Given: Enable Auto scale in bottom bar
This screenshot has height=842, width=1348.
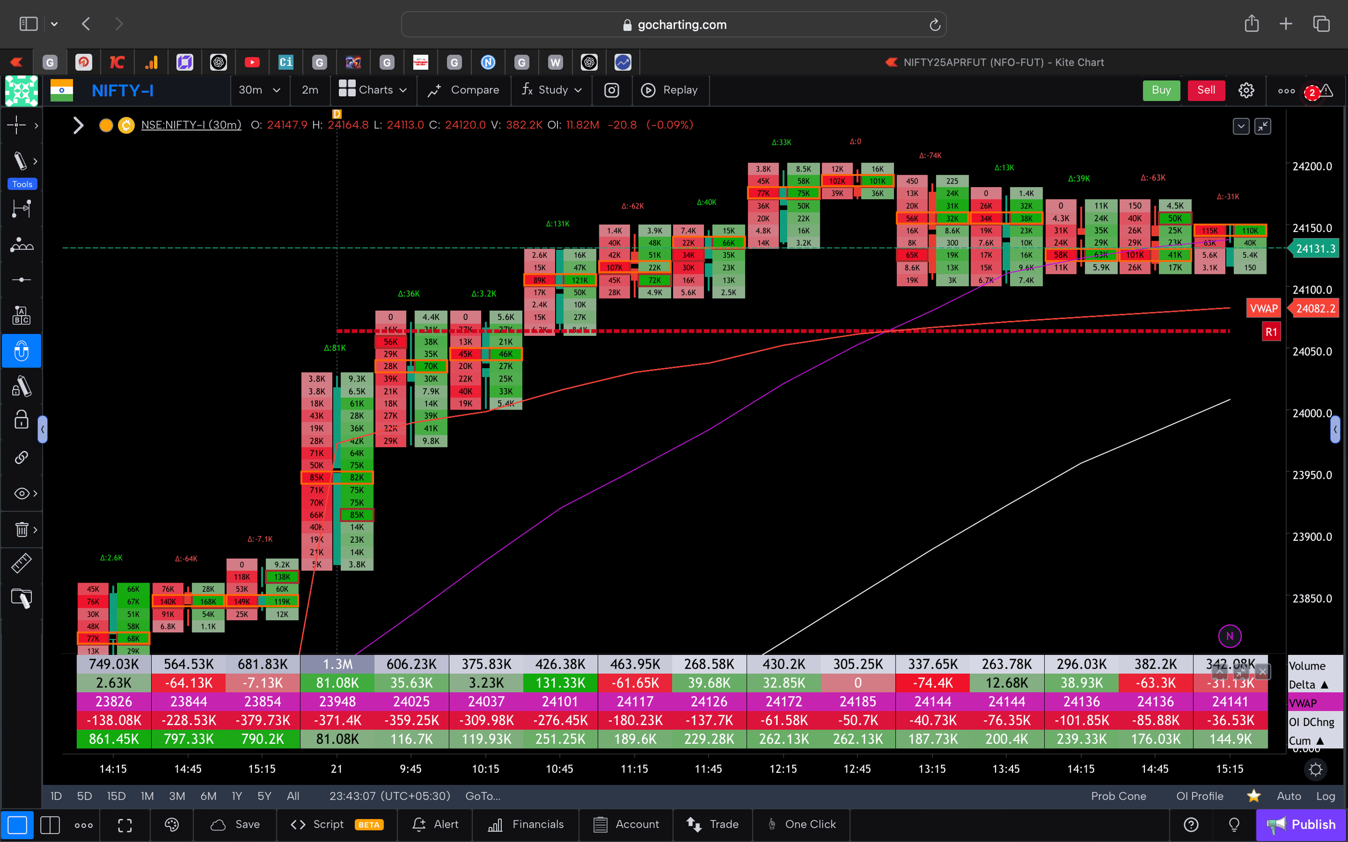Looking at the screenshot, I should pos(1289,796).
